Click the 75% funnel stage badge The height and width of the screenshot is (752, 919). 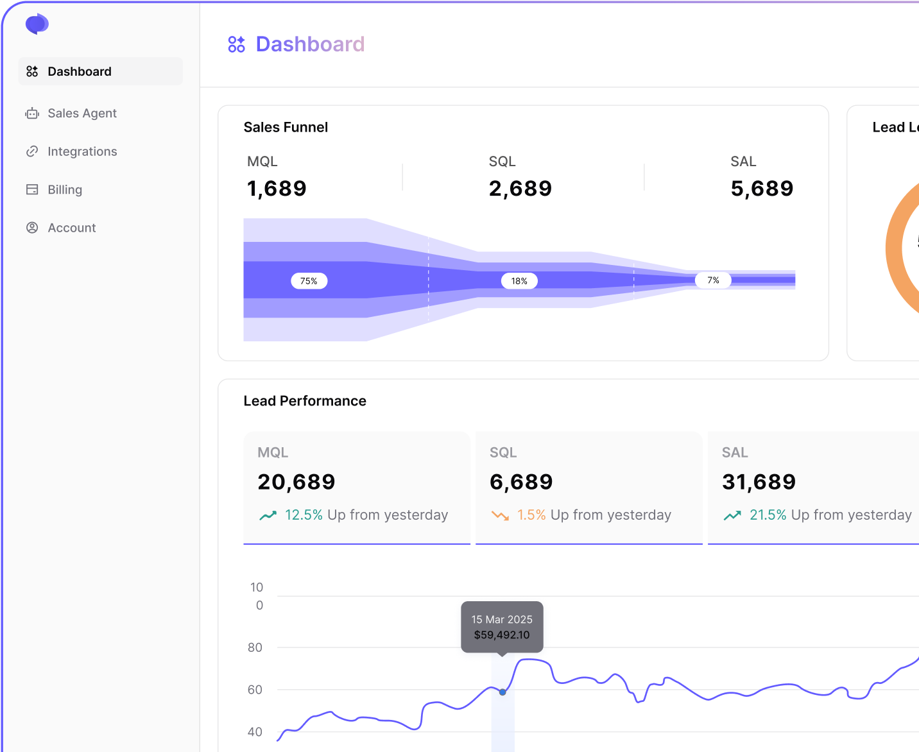309,281
